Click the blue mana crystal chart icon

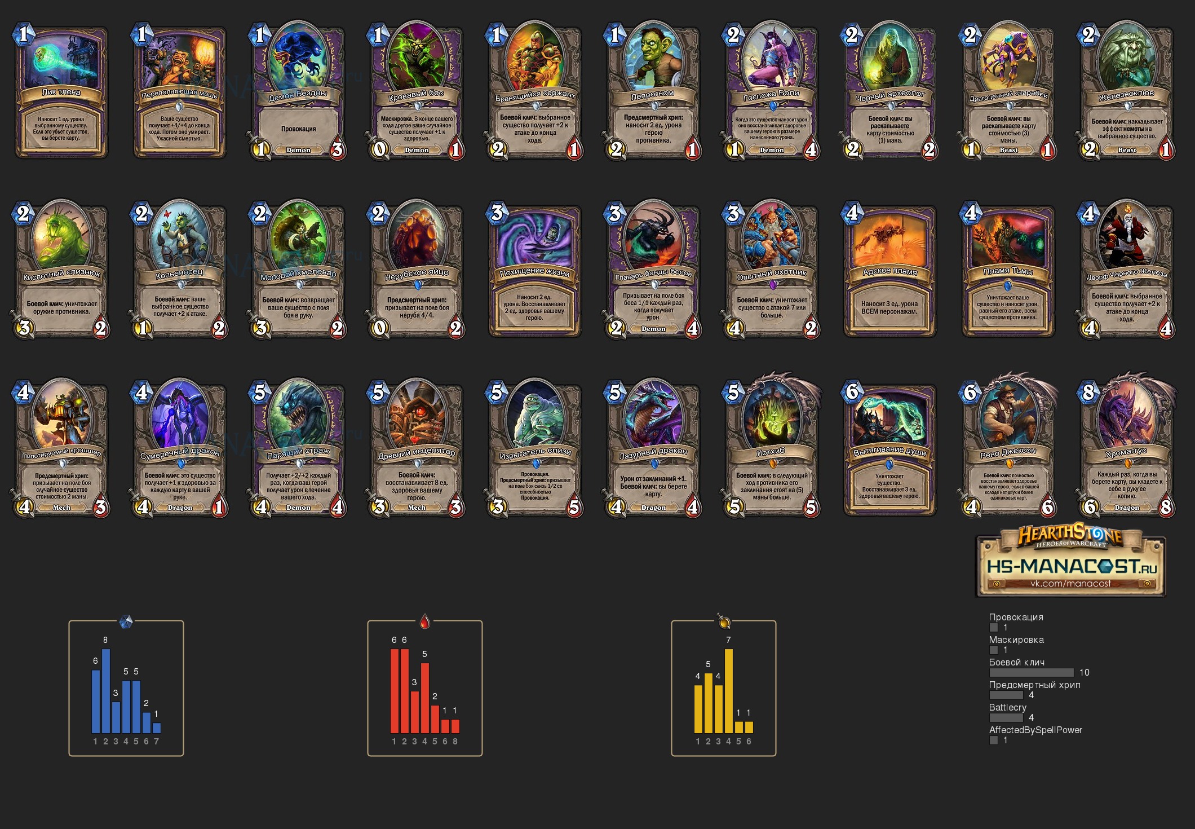126,622
